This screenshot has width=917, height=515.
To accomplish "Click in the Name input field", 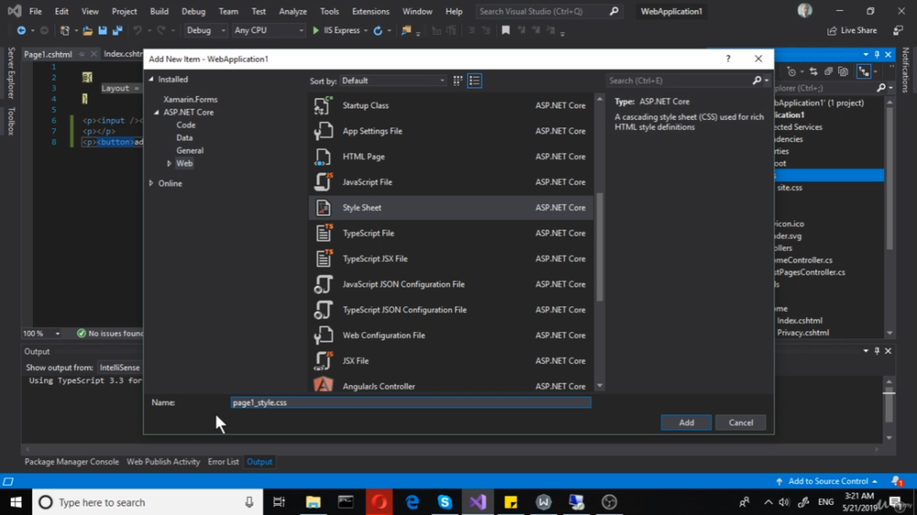I will 411,403.
